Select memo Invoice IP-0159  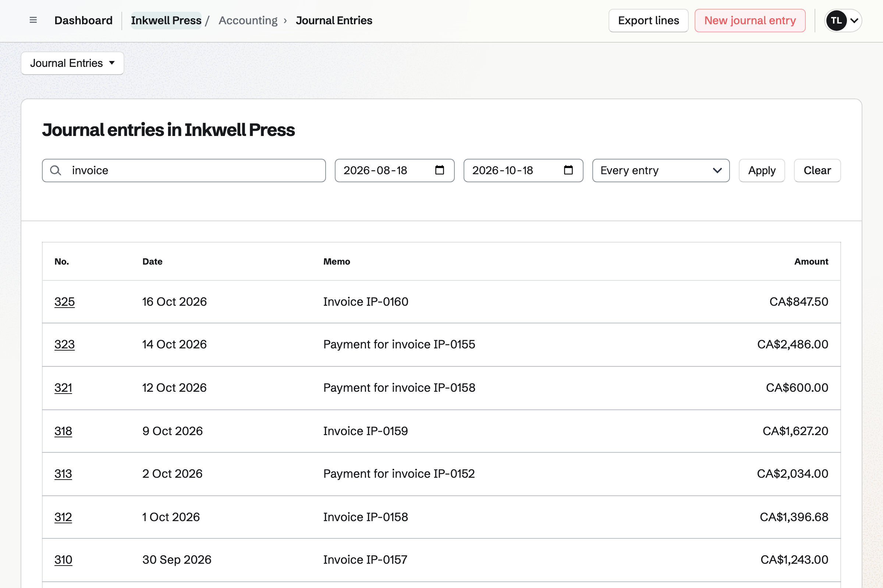[366, 431]
